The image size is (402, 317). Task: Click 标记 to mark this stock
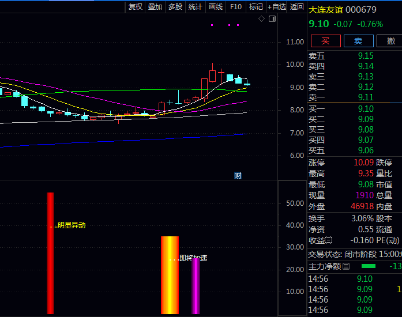(256, 7)
